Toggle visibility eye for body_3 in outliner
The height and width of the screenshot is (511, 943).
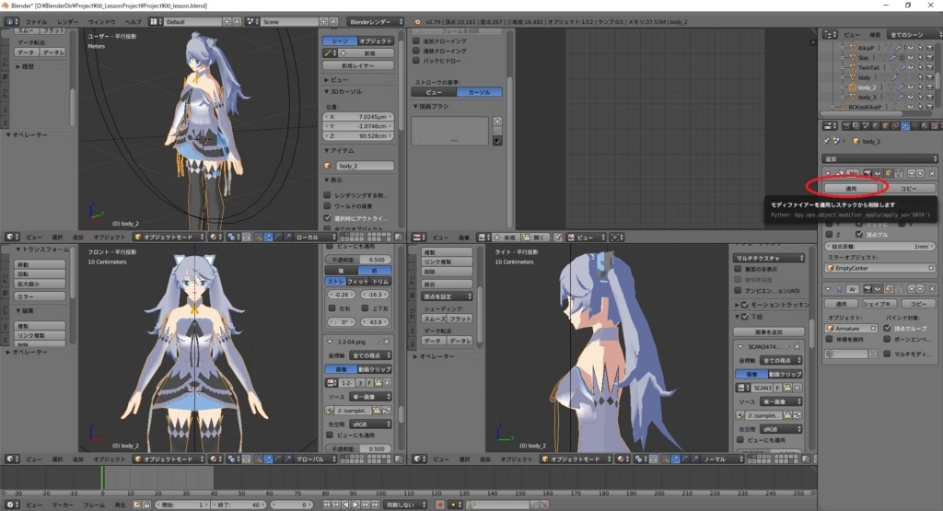click(911, 97)
